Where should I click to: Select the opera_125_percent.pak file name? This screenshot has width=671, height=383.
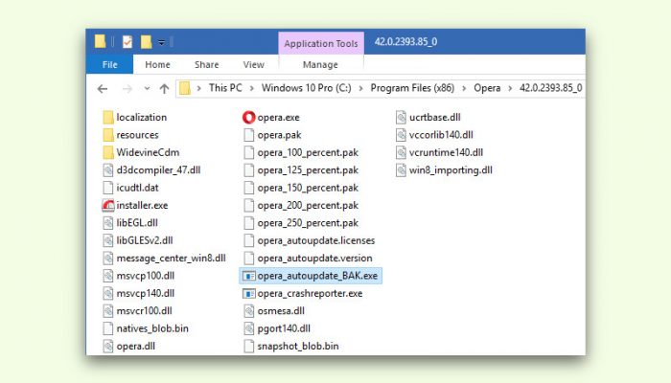308,170
